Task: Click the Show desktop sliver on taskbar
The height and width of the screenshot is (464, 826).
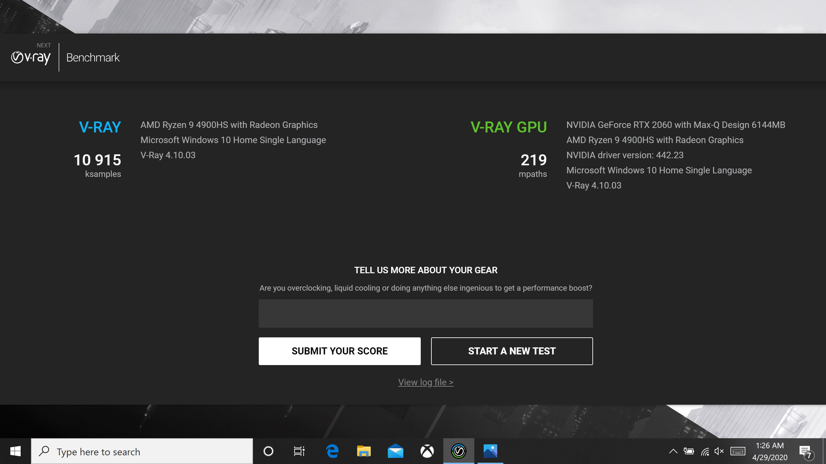Action: (824, 451)
